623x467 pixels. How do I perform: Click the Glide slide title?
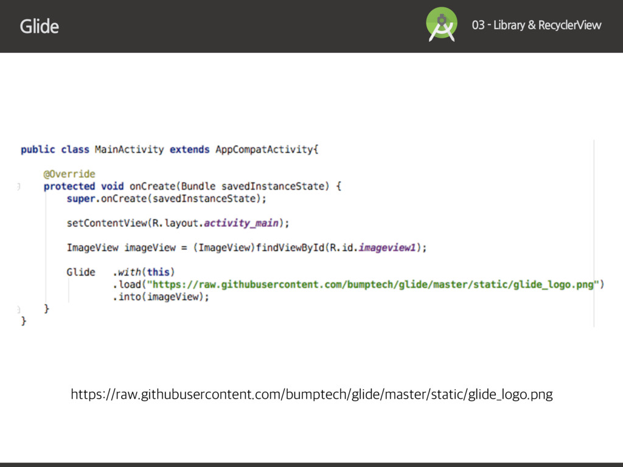coord(40,27)
